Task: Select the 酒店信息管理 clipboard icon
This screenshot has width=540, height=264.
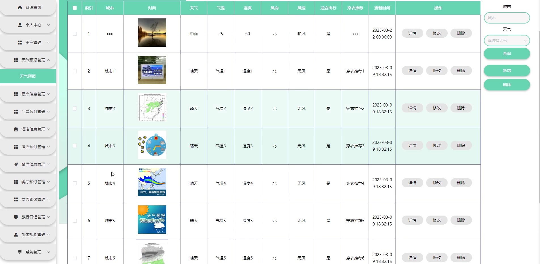Action: [x=16, y=129]
